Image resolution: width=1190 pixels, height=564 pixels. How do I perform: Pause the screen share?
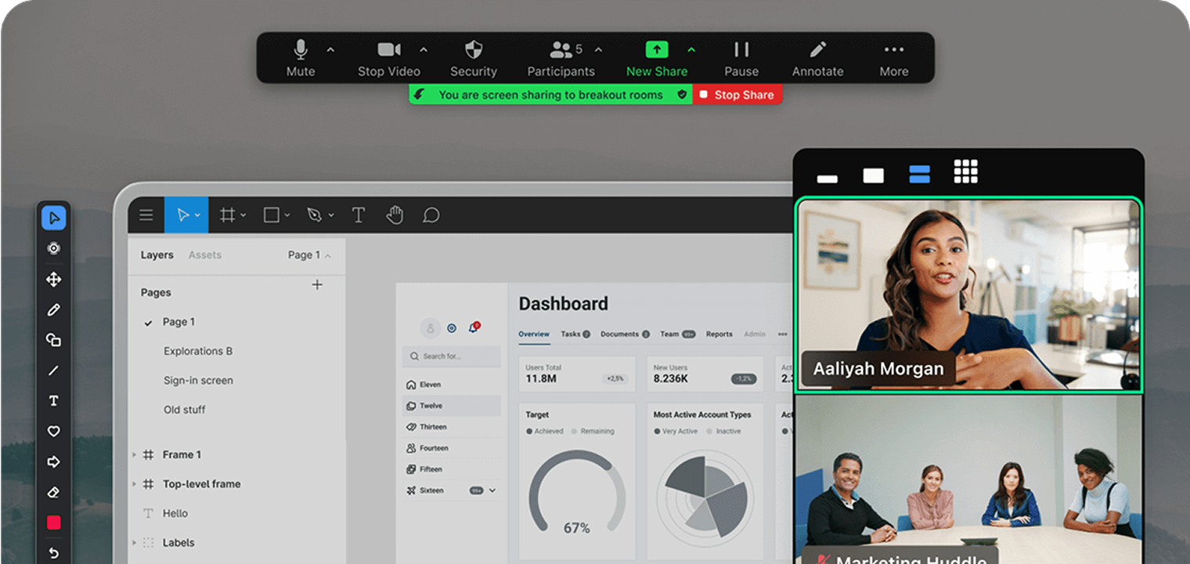click(x=741, y=55)
